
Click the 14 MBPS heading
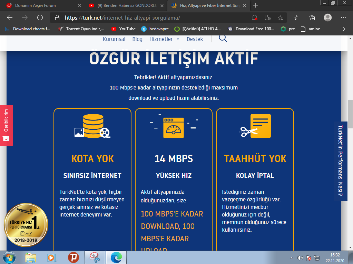(x=174, y=159)
